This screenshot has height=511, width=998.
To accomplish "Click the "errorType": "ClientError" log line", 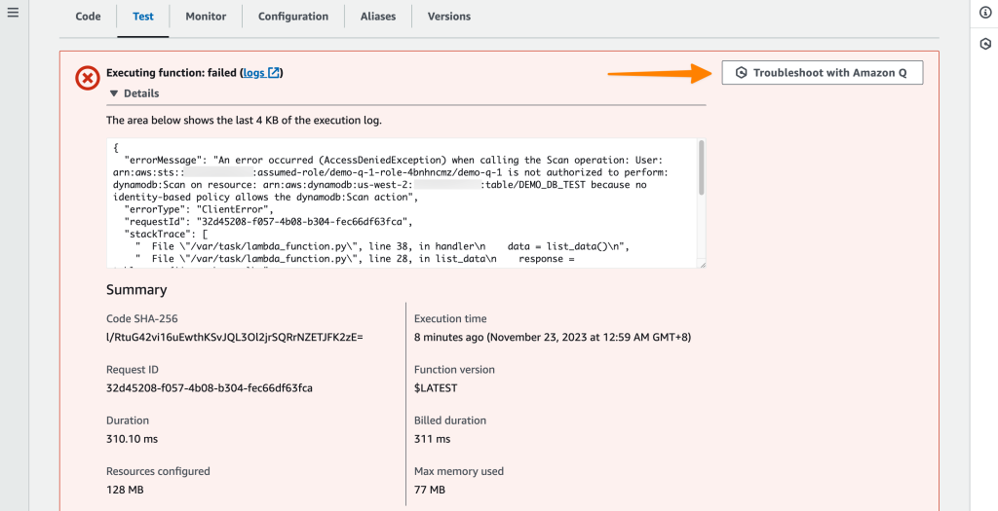I will (199, 209).
